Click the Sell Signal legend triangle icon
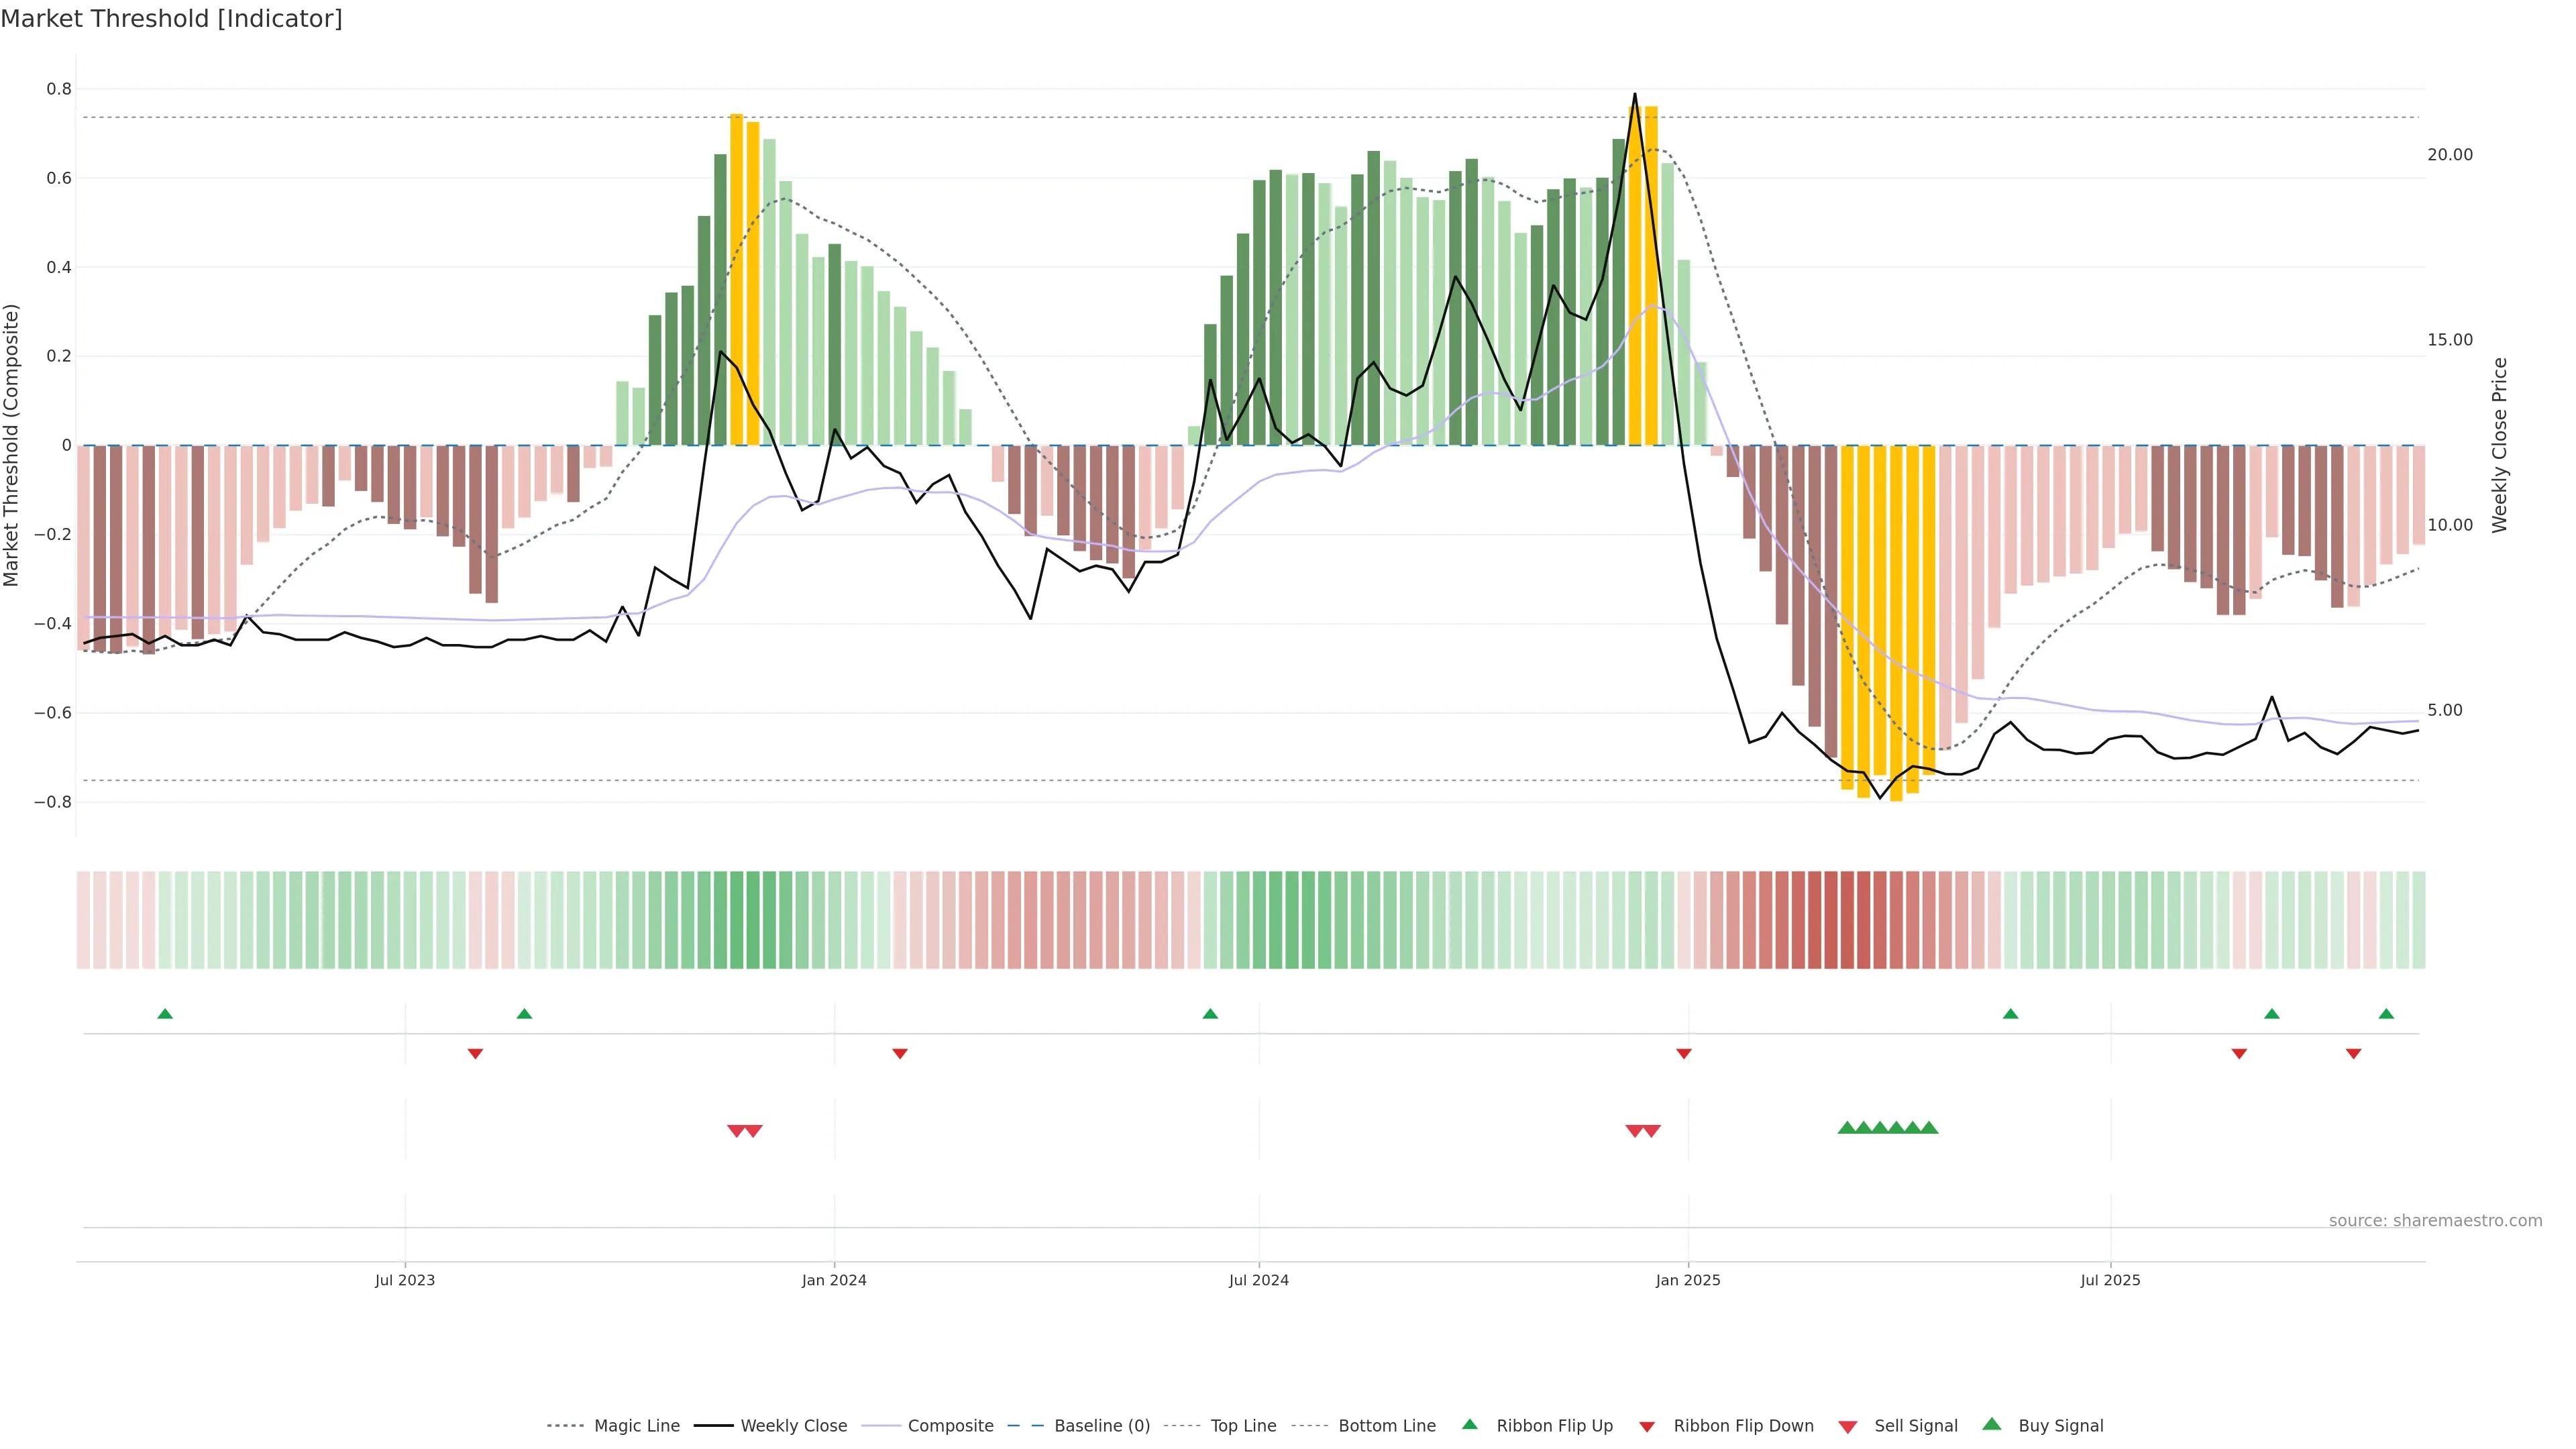The height and width of the screenshot is (1449, 2576). click(x=1847, y=1427)
